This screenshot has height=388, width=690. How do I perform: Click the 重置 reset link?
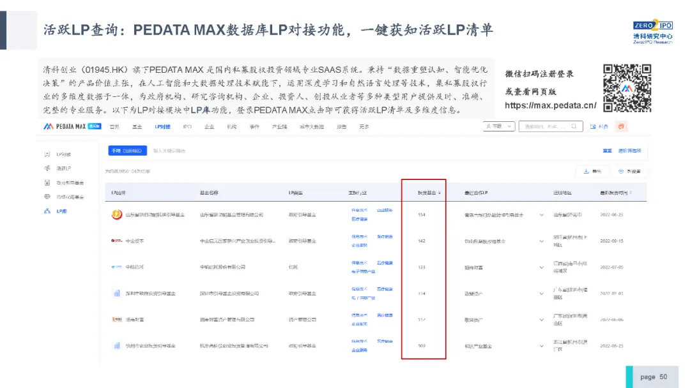tap(607, 151)
